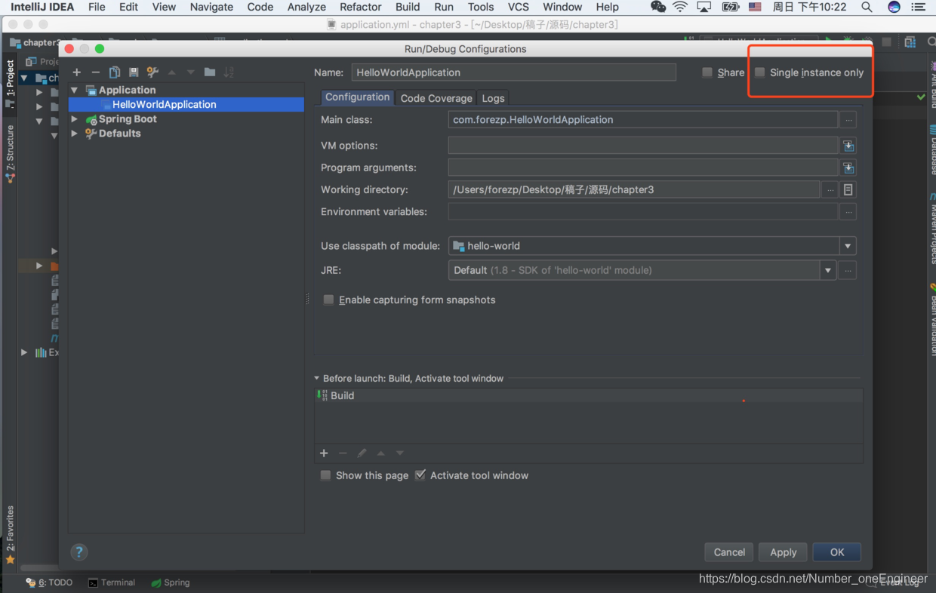This screenshot has width=936, height=593.
Task: Expand the Program arguments field editor
Action: pyautogui.click(x=848, y=167)
